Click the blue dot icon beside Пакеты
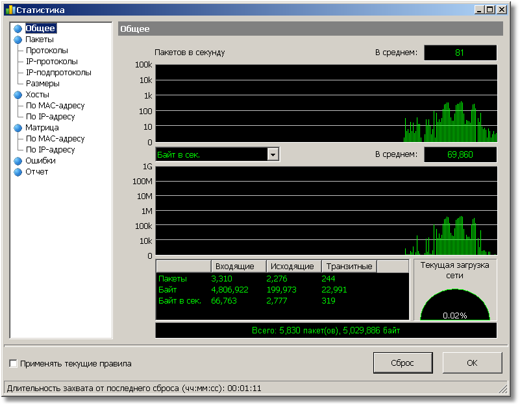This screenshot has width=520, height=406. [x=18, y=40]
